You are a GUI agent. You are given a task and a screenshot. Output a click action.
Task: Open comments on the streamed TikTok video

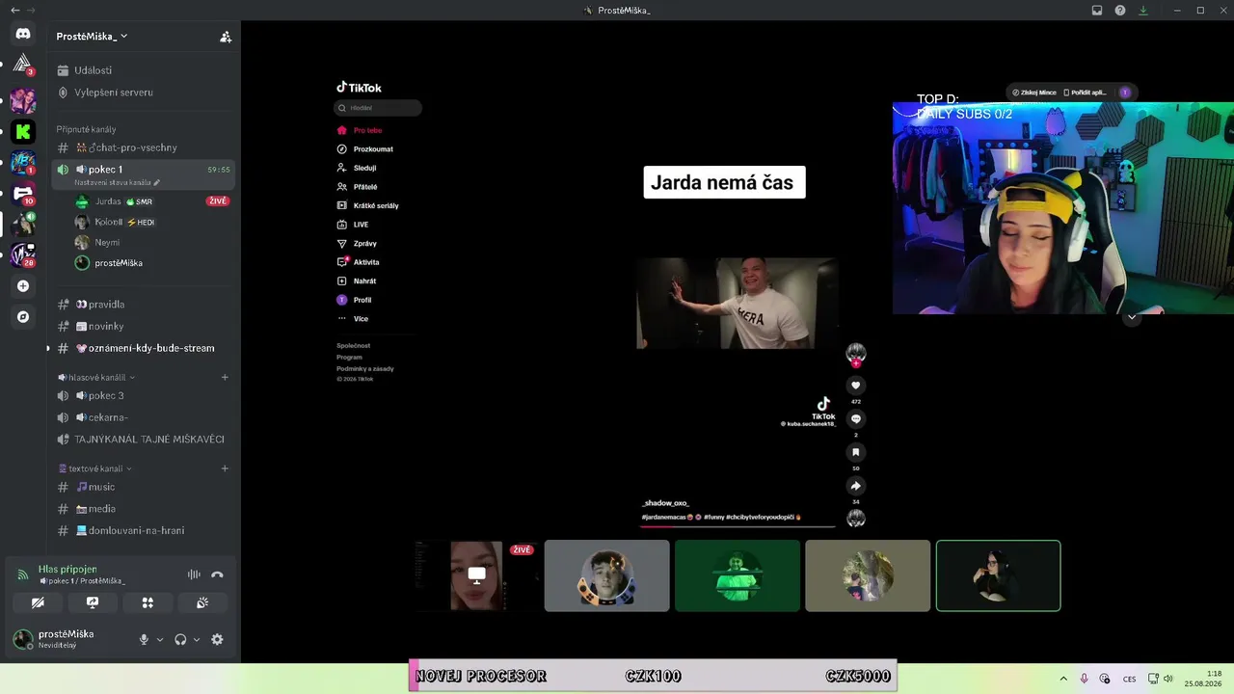[x=855, y=418]
